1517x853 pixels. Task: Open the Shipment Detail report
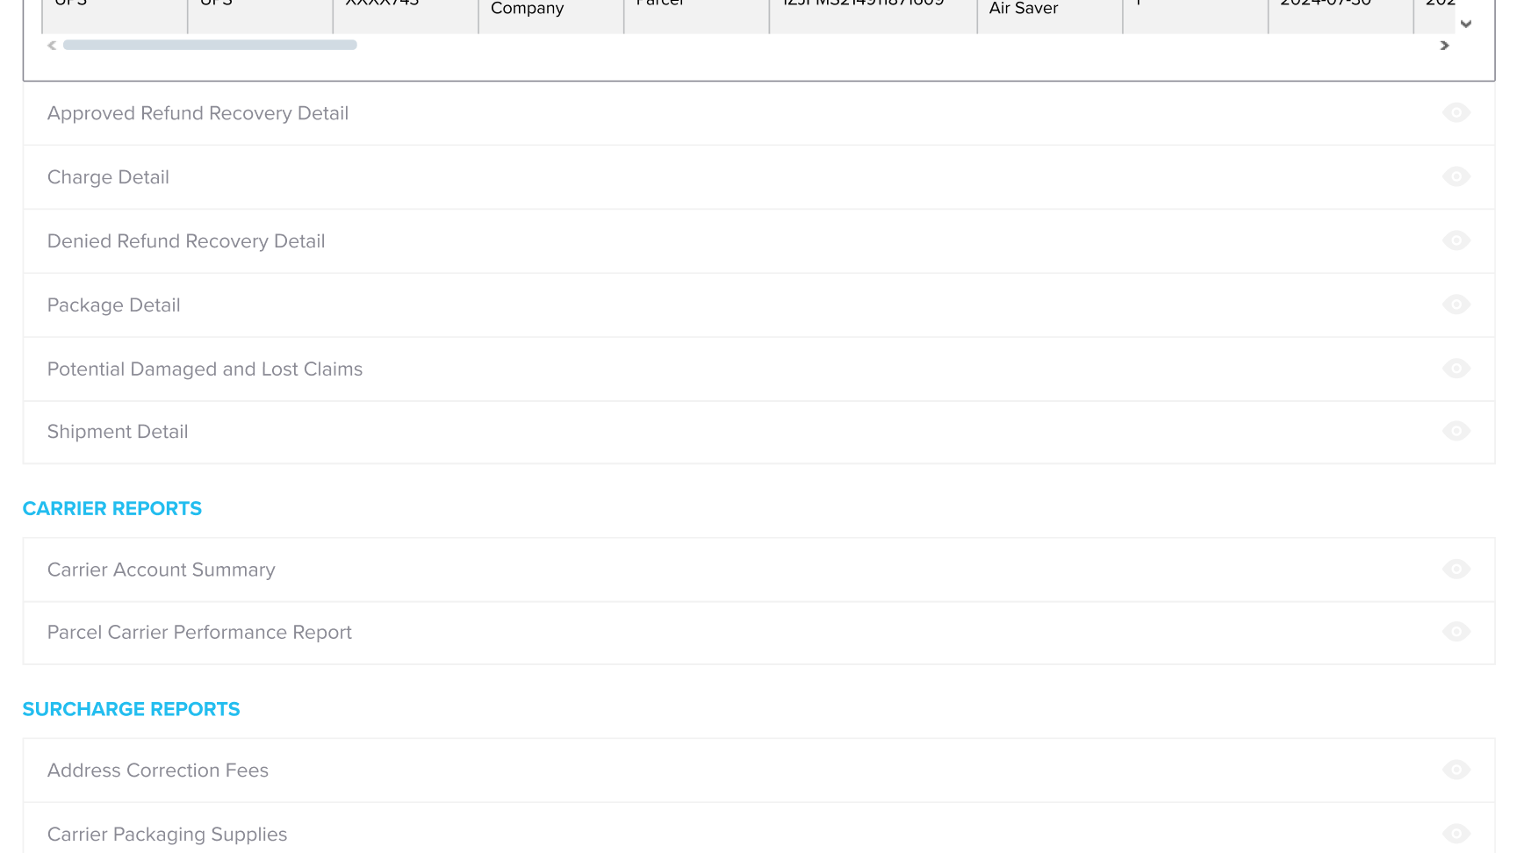[x=758, y=433]
